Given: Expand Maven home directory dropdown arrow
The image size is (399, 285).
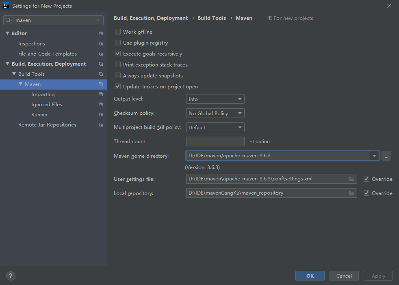Looking at the screenshot, I should (x=374, y=156).
